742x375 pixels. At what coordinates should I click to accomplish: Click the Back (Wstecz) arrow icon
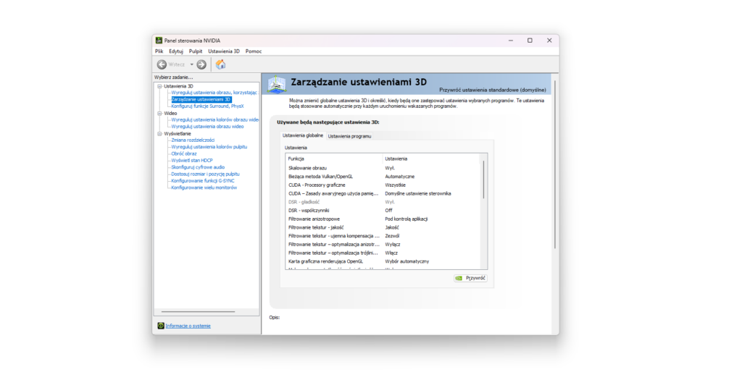click(162, 64)
